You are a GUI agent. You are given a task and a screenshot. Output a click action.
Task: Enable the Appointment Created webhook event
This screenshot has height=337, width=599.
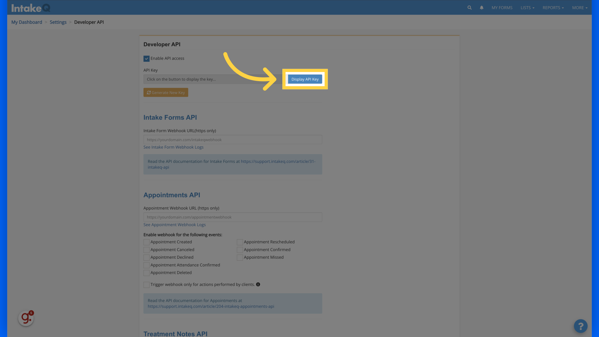tap(146, 242)
